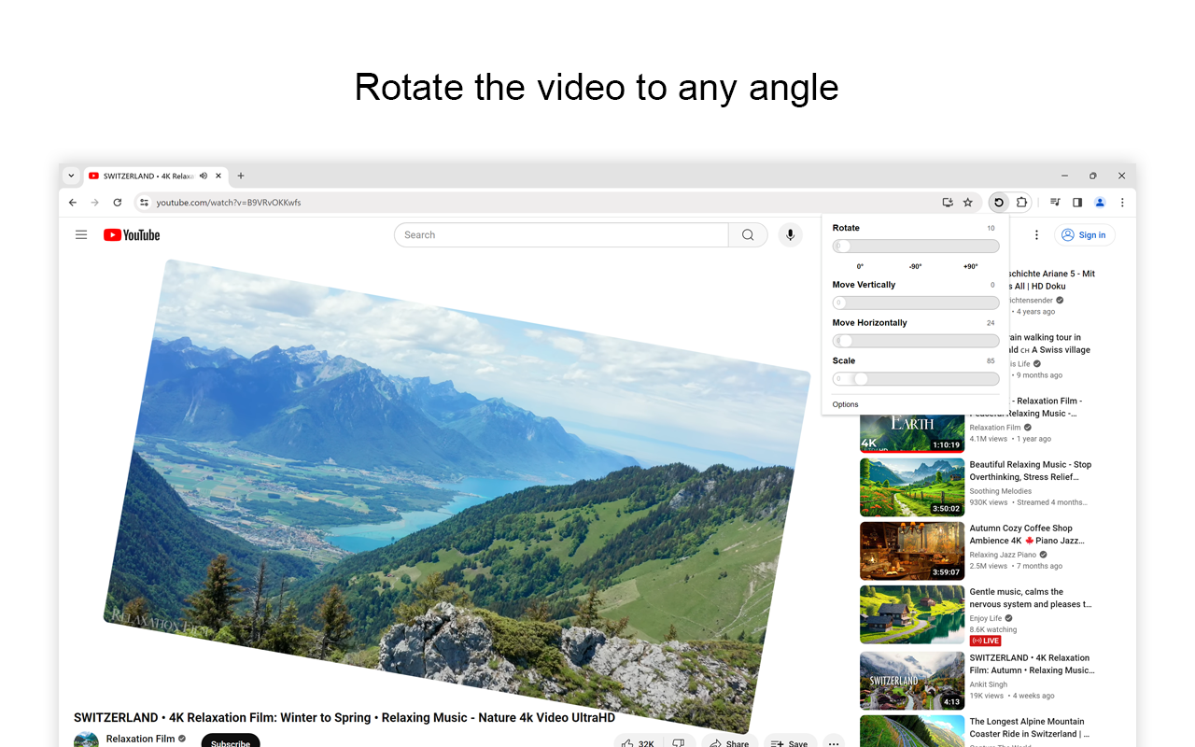
Task: Open the video's more actions ellipsis
Action: (x=834, y=742)
